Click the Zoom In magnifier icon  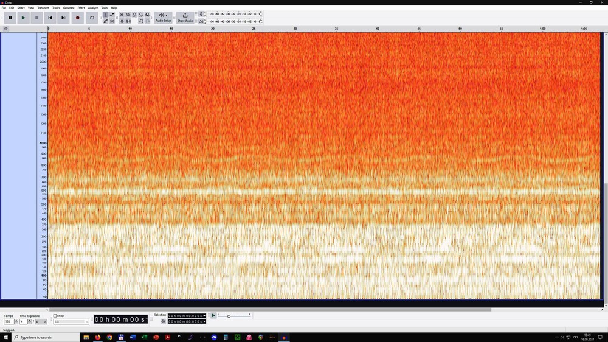(122, 15)
